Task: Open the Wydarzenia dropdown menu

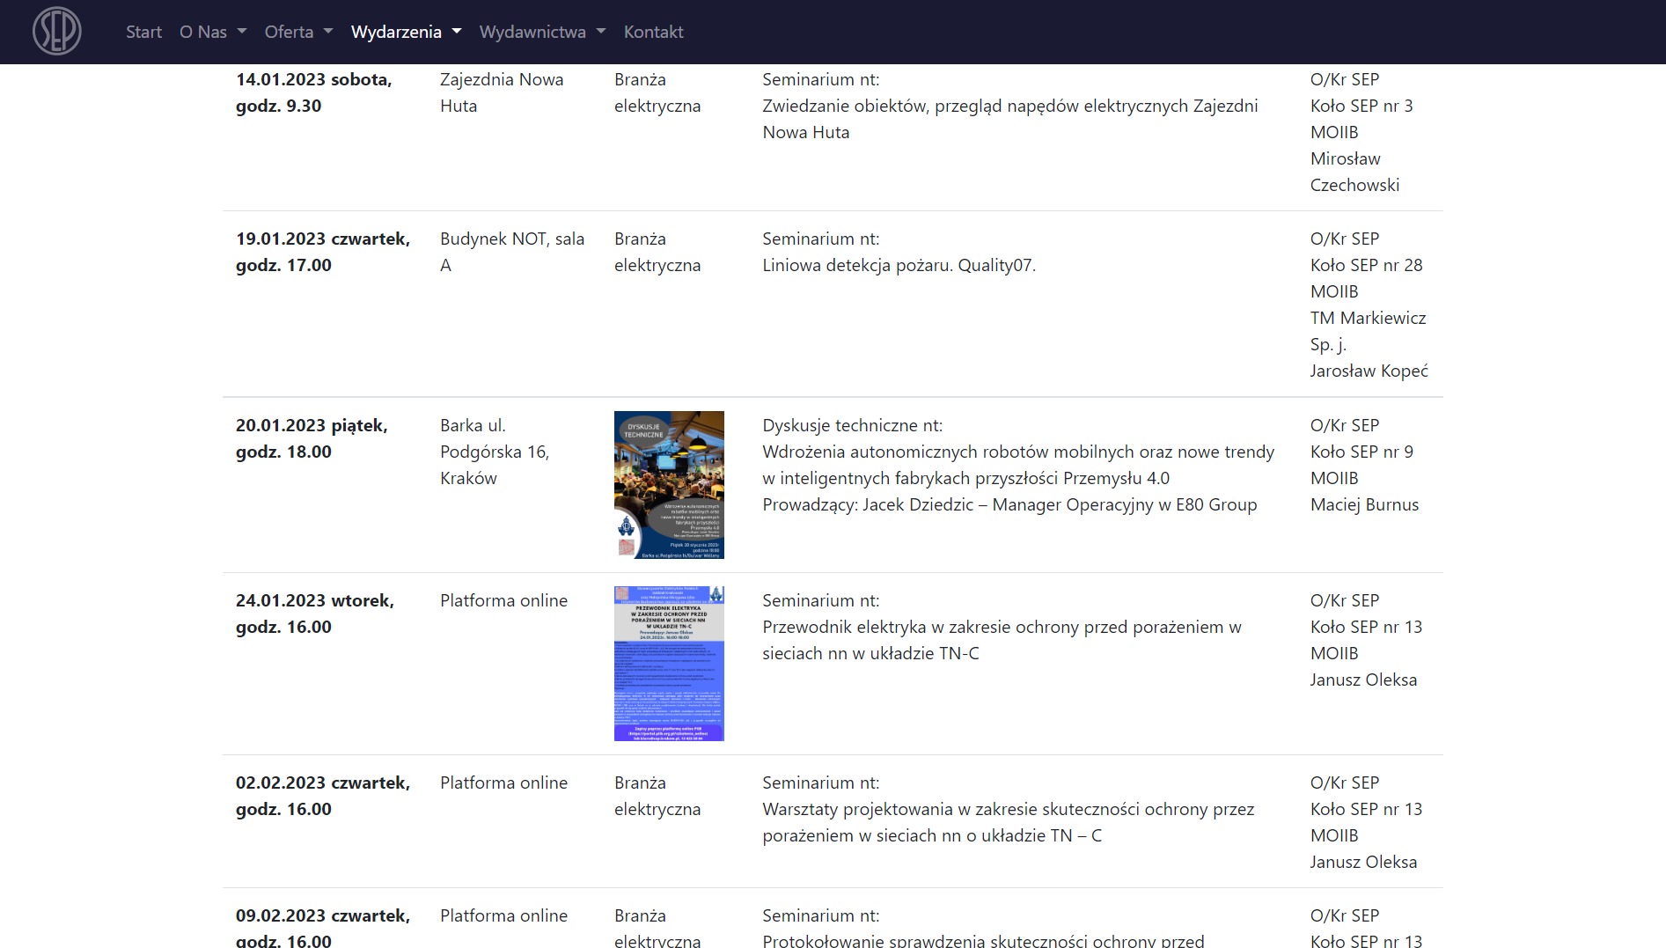Action: coord(406,32)
